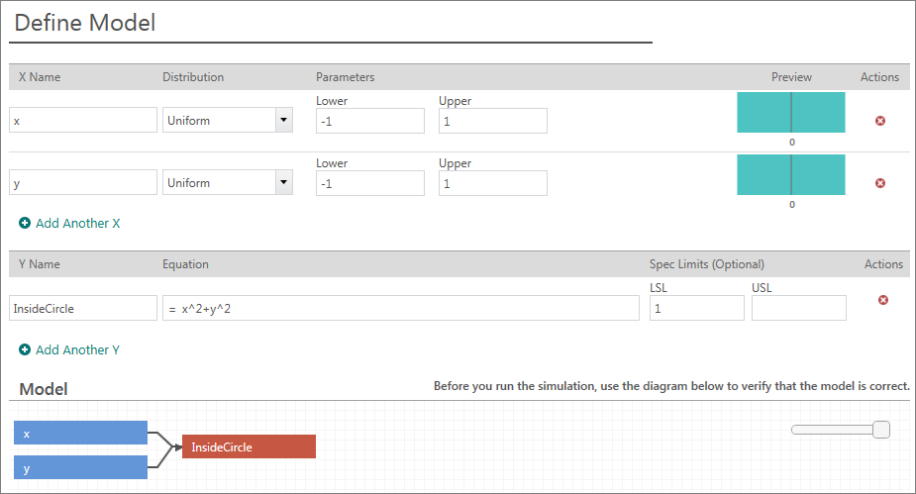This screenshot has width=916, height=494.
Task: Click the Add Another Y link
Action: tap(77, 349)
